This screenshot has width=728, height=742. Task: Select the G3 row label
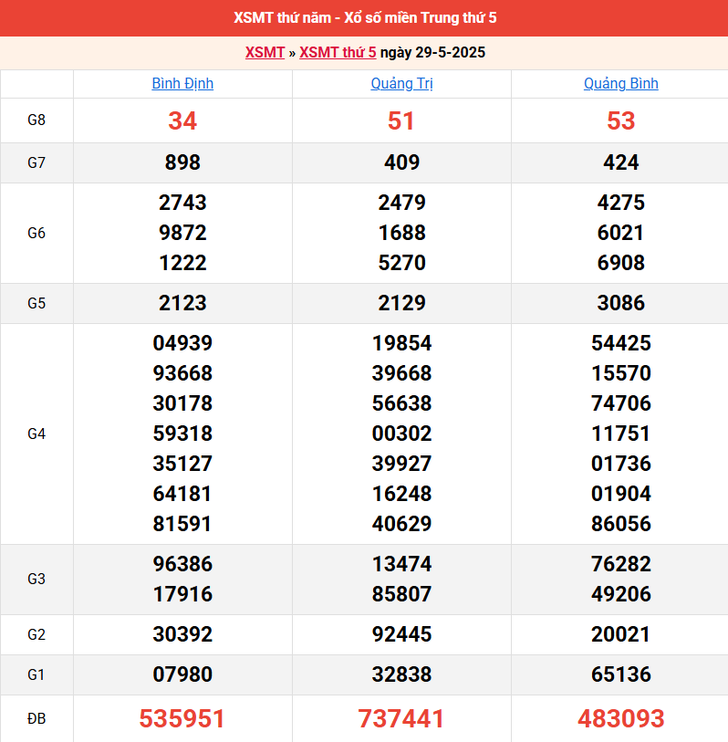[x=36, y=580]
